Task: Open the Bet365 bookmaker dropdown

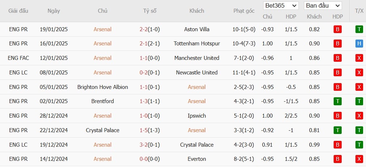Action: [x=281, y=5]
